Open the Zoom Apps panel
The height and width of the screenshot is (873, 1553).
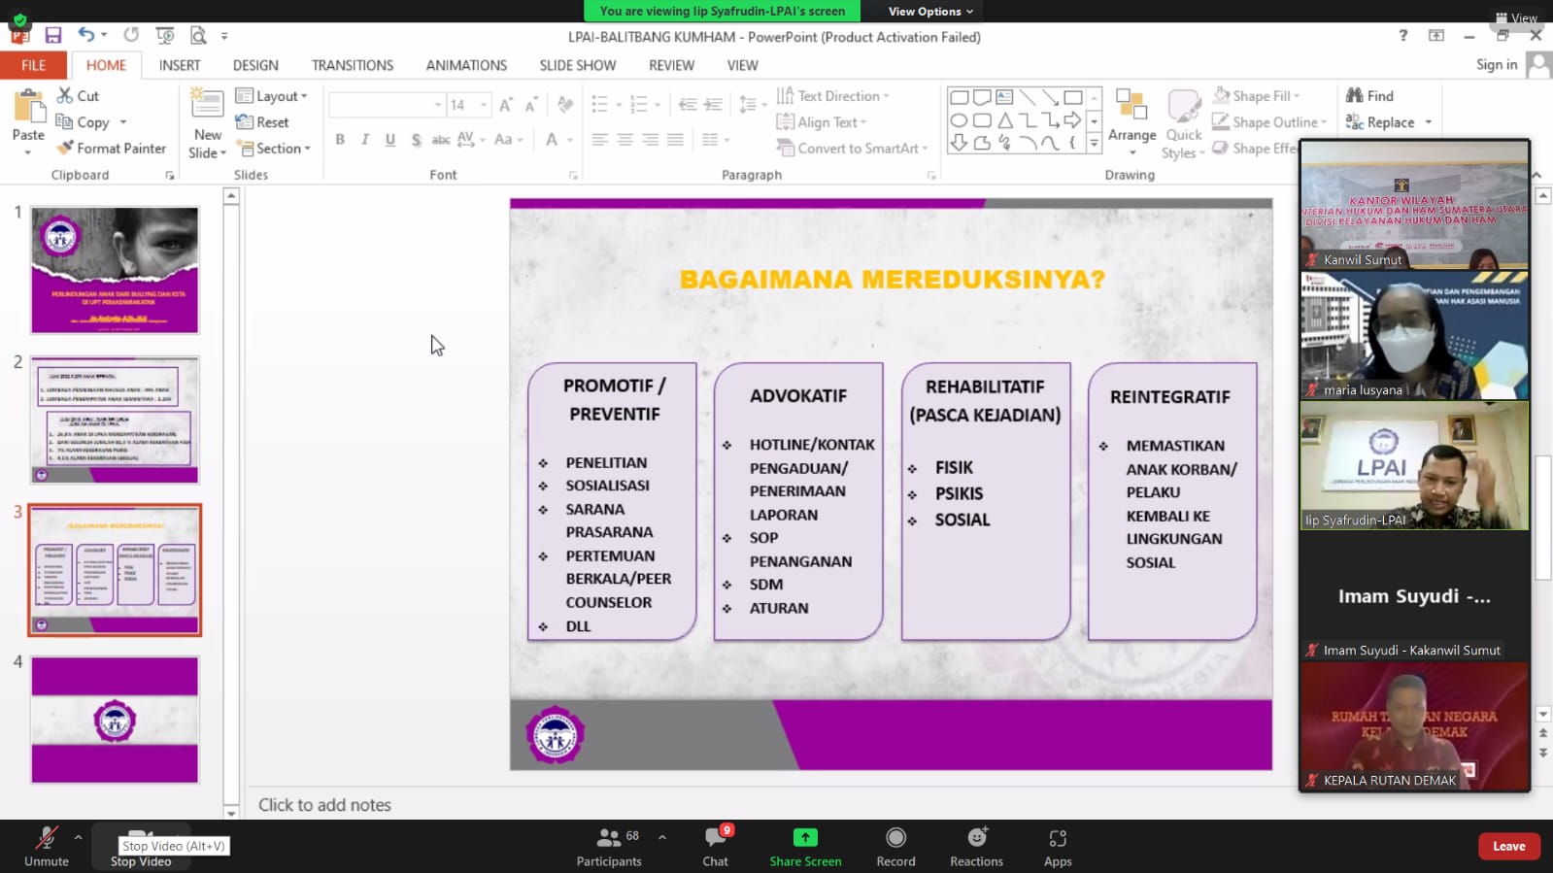pyautogui.click(x=1058, y=846)
